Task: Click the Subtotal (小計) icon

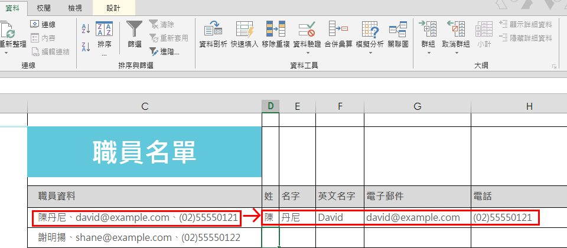Action: pos(484,30)
